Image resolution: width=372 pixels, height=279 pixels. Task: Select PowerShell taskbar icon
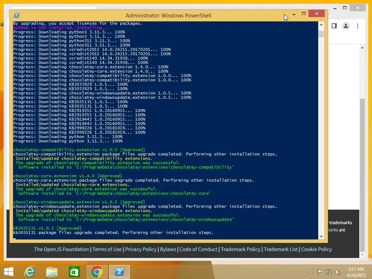120,272
